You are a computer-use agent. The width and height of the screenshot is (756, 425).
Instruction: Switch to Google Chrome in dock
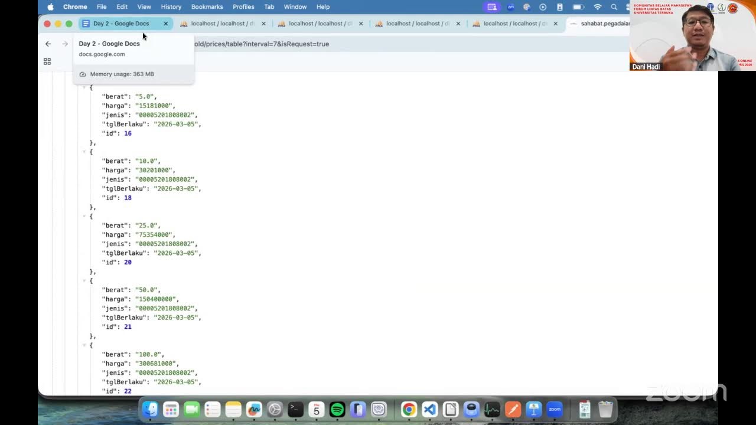[409, 409]
